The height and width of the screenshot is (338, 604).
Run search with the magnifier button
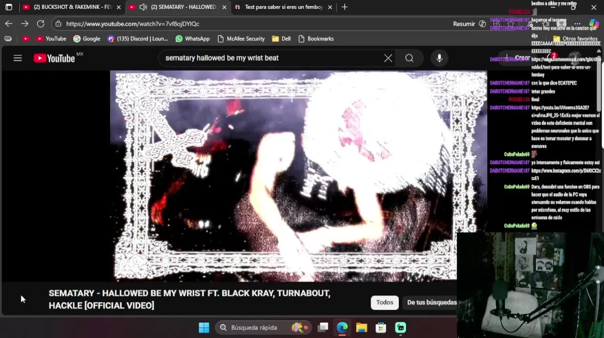tap(409, 58)
